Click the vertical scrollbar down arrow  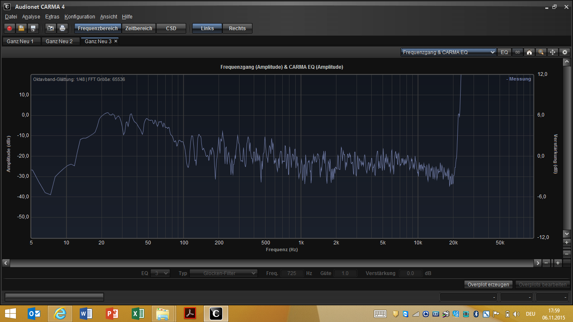(x=567, y=234)
